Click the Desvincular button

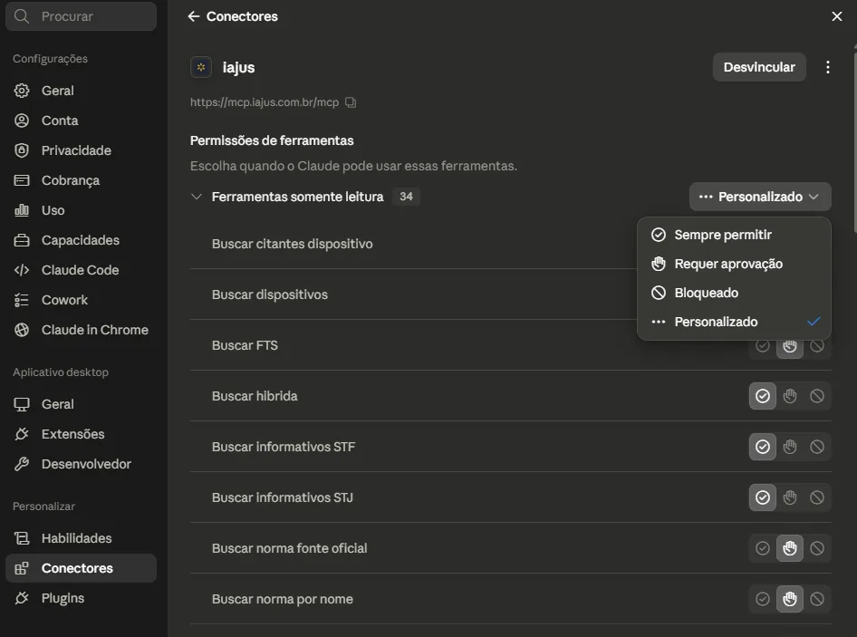[x=758, y=67]
